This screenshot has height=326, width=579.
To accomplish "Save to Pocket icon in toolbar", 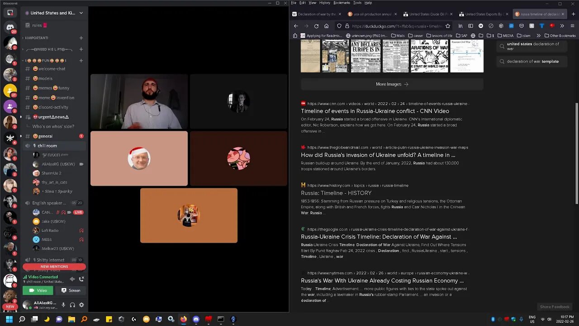I will tap(521, 26).
